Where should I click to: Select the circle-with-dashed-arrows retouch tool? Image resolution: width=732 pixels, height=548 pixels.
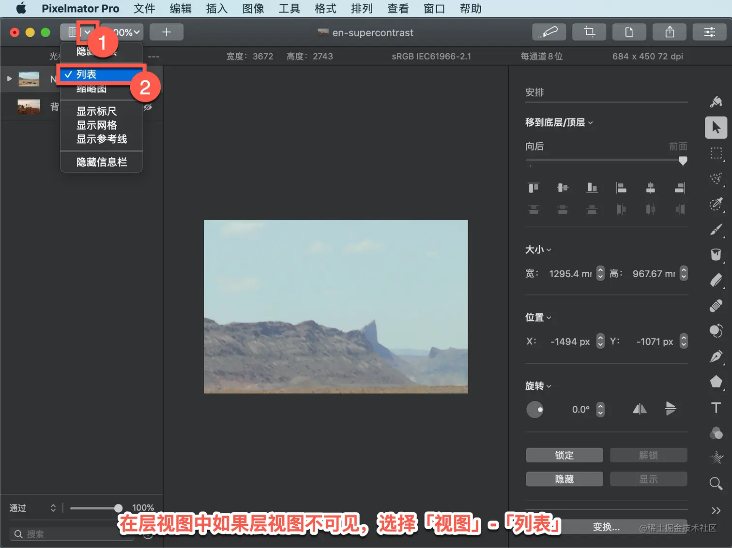click(716, 331)
